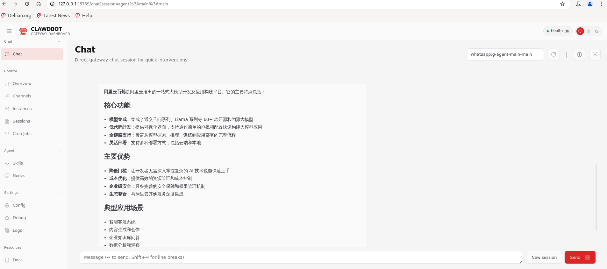Open the Latest News bookmark
The width and height of the screenshot is (607, 269).
54,16
